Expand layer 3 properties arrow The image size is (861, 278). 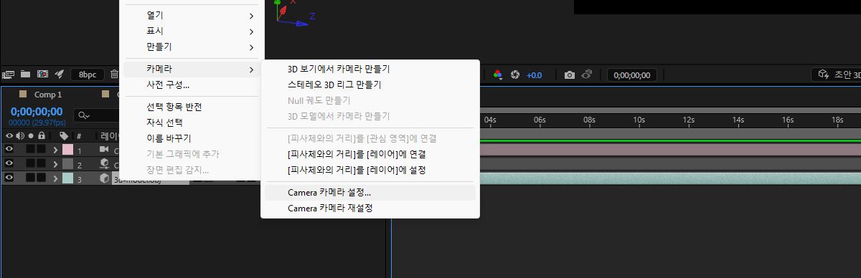click(x=55, y=178)
